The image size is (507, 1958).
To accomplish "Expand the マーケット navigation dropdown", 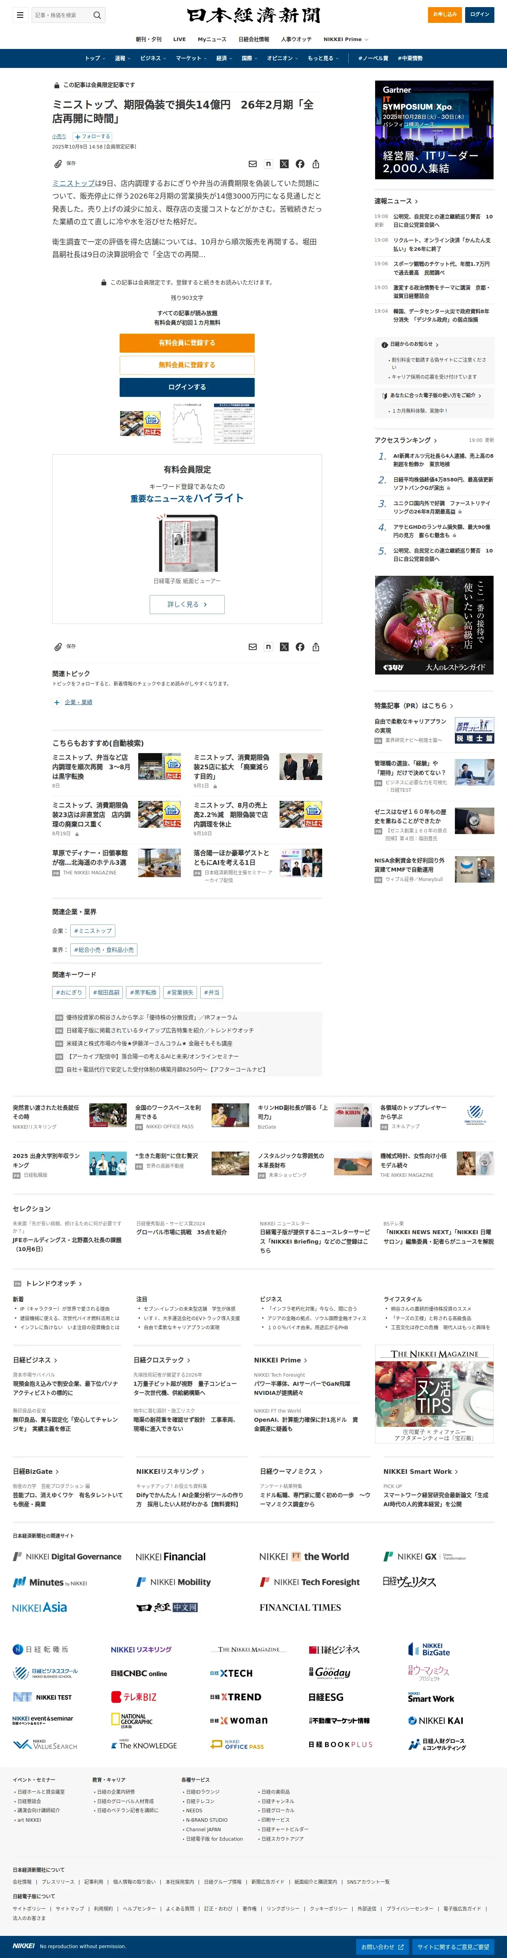I will tap(191, 58).
